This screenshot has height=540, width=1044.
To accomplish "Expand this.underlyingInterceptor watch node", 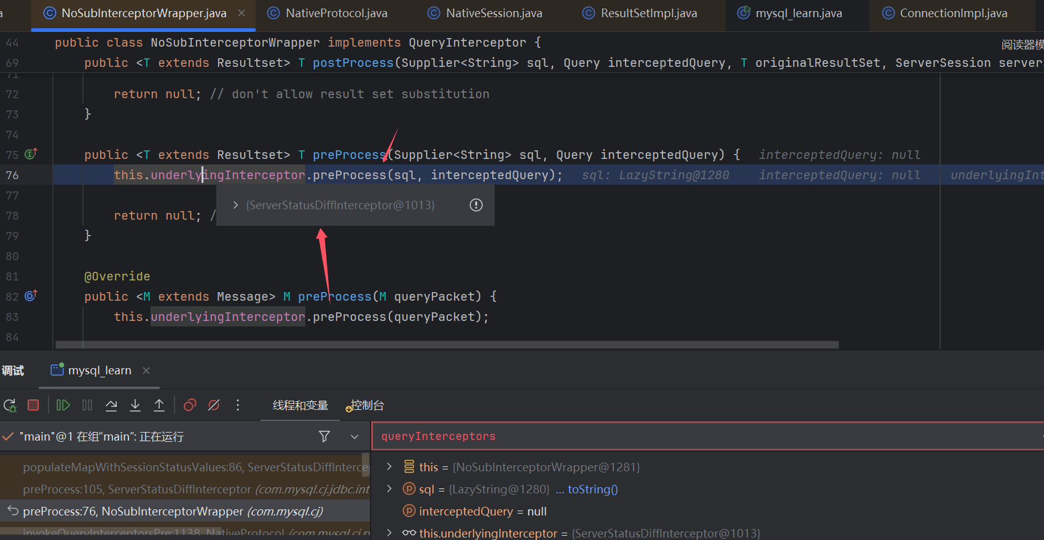I will (x=389, y=533).
